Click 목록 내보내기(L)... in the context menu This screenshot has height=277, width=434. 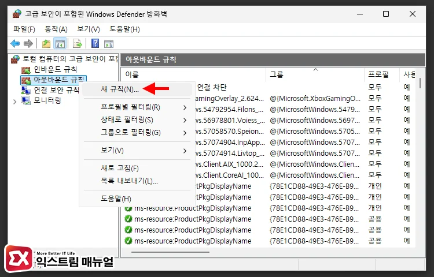point(129,181)
